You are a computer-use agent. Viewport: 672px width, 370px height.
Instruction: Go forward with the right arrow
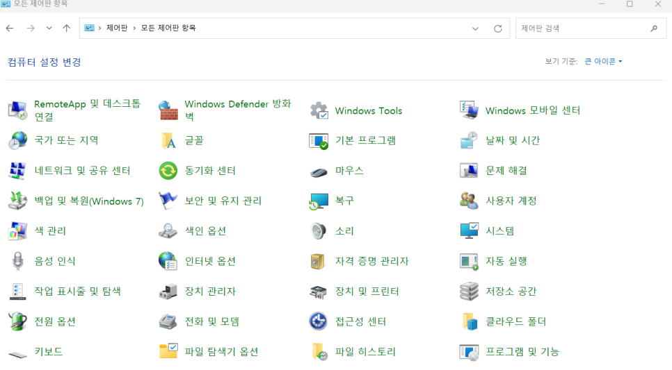[31, 28]
